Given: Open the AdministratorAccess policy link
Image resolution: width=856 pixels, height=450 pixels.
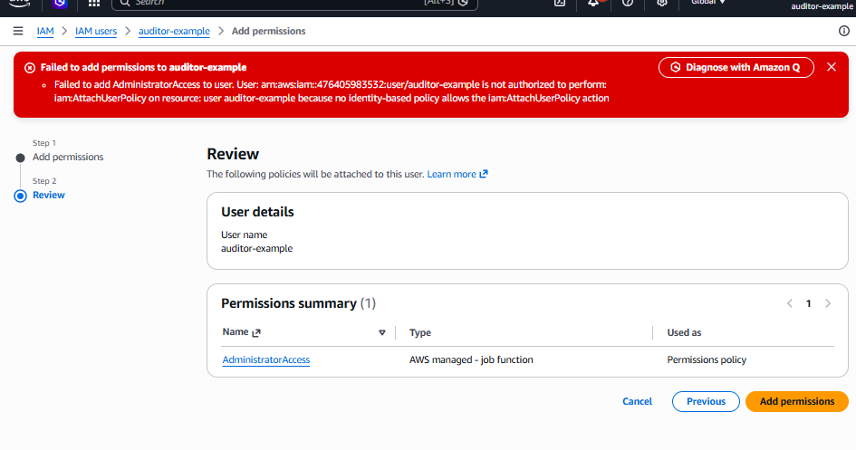Looking at the screenshot, I should pos(266,360).
